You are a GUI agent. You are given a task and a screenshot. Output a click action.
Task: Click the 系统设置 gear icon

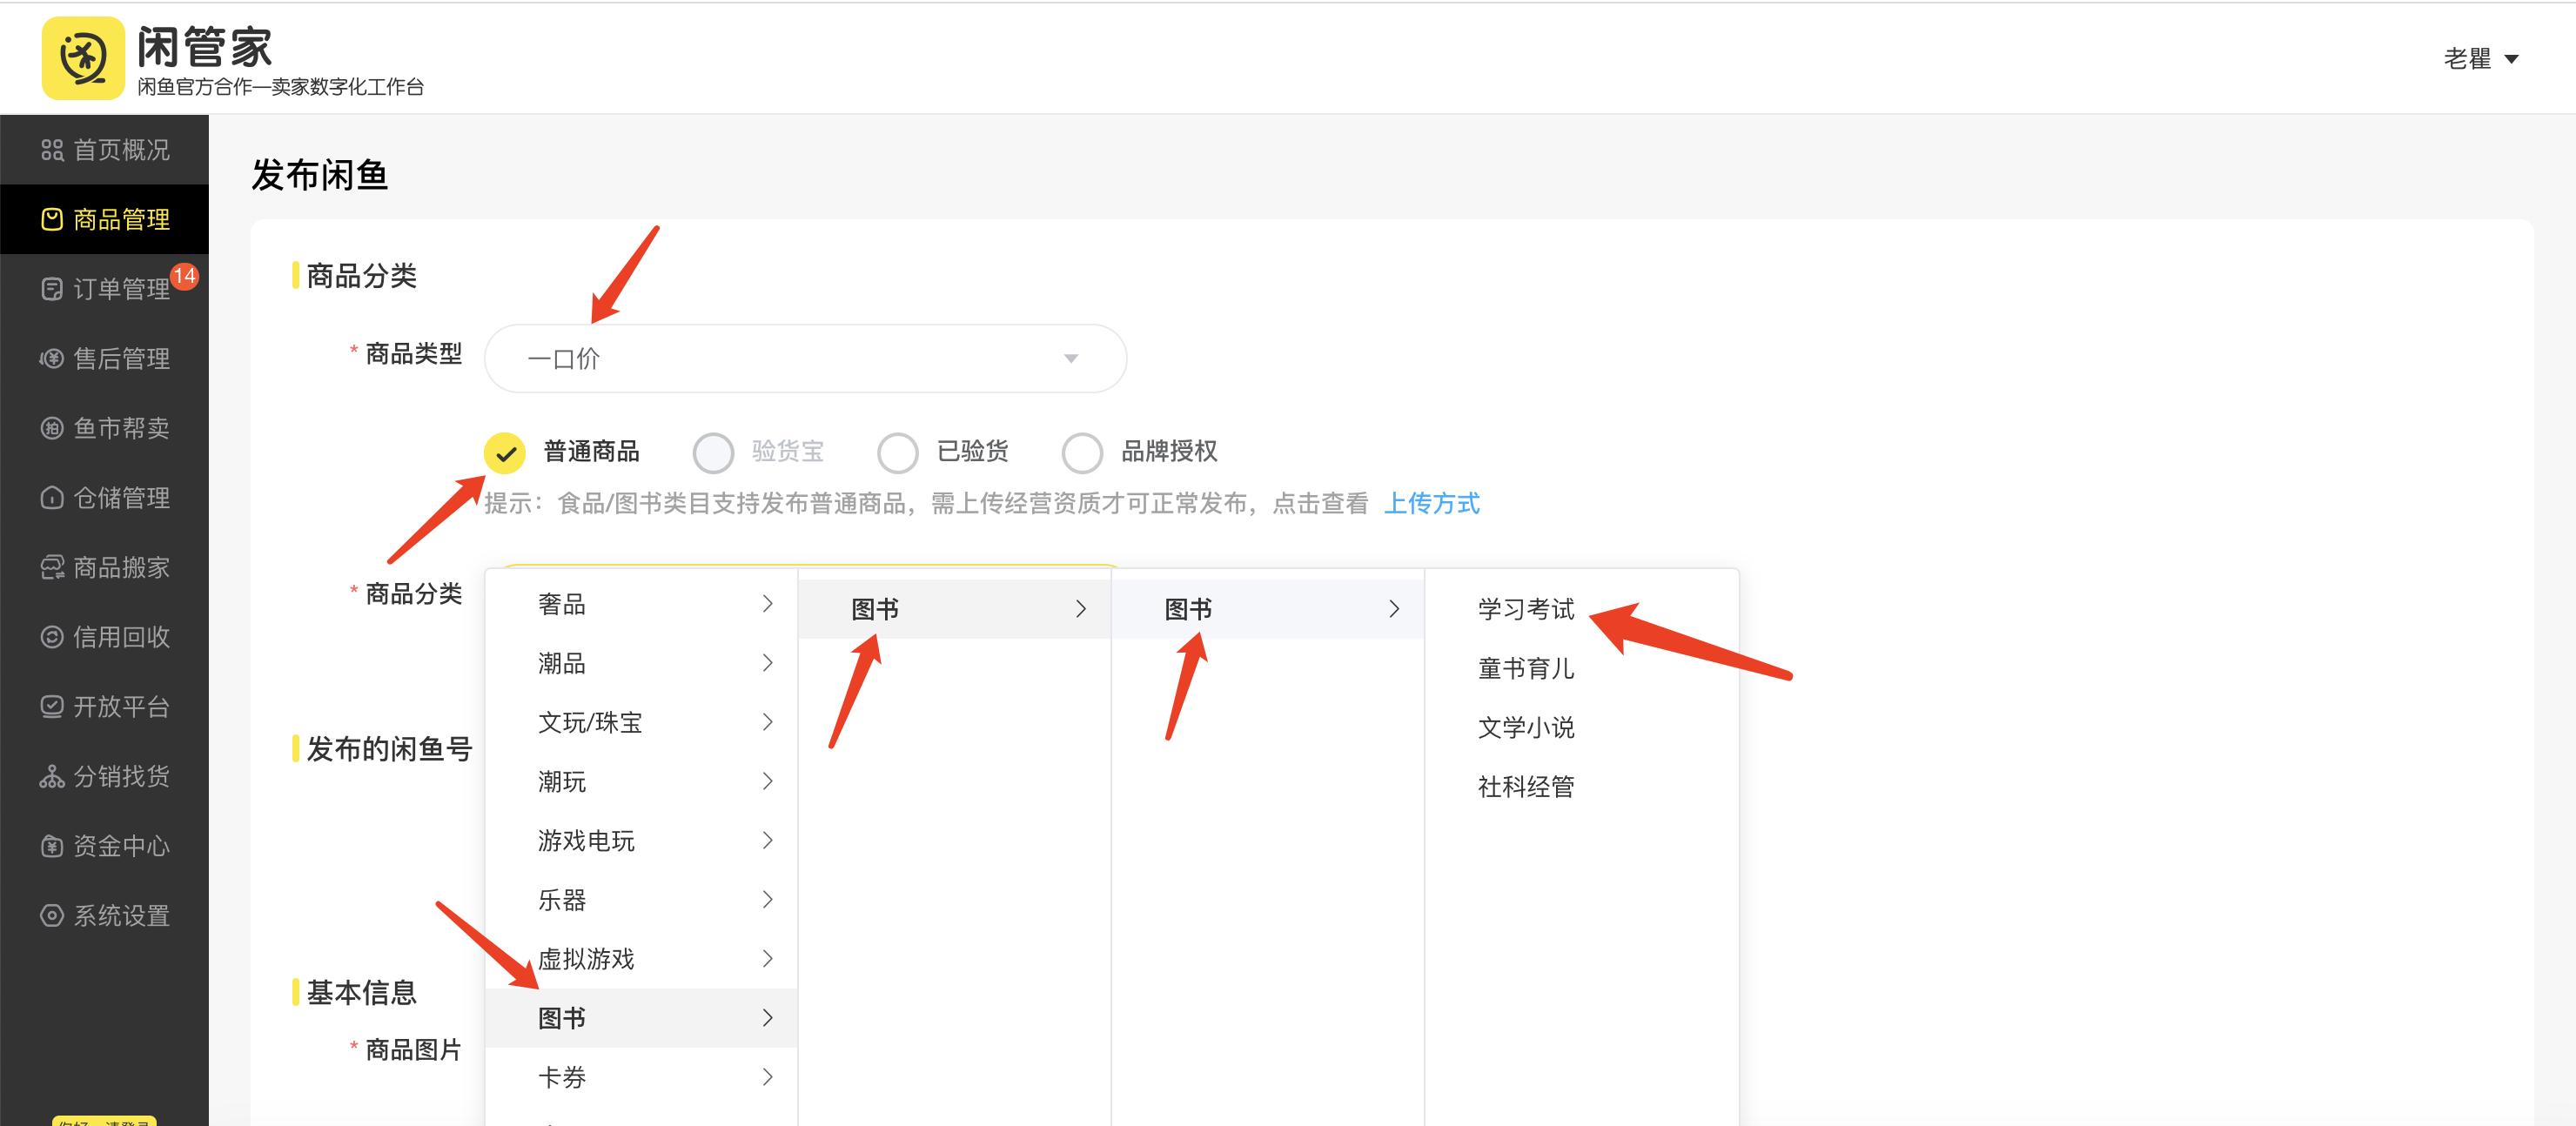pos(52,915)
